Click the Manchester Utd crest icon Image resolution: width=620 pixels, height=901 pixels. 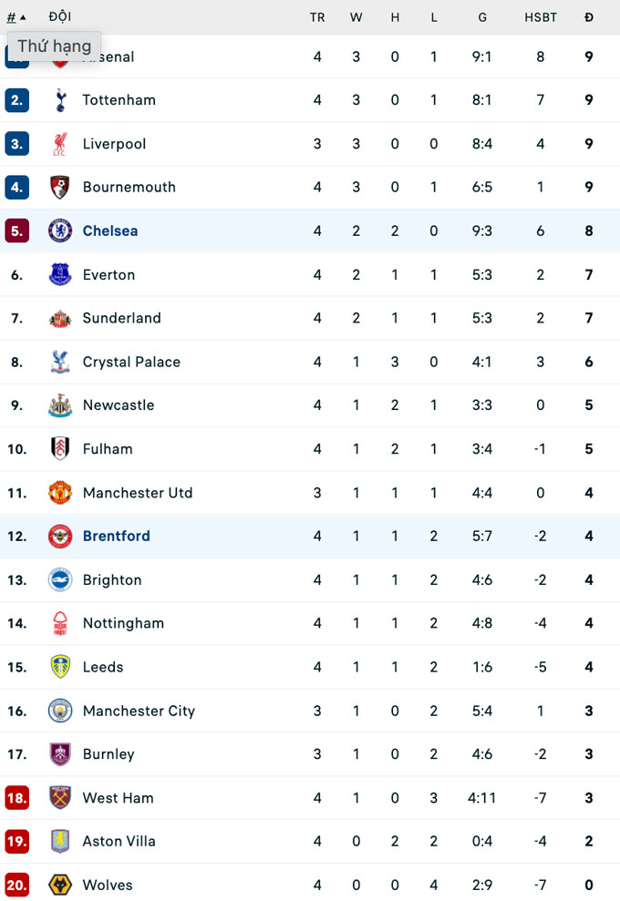click(60, 493)
